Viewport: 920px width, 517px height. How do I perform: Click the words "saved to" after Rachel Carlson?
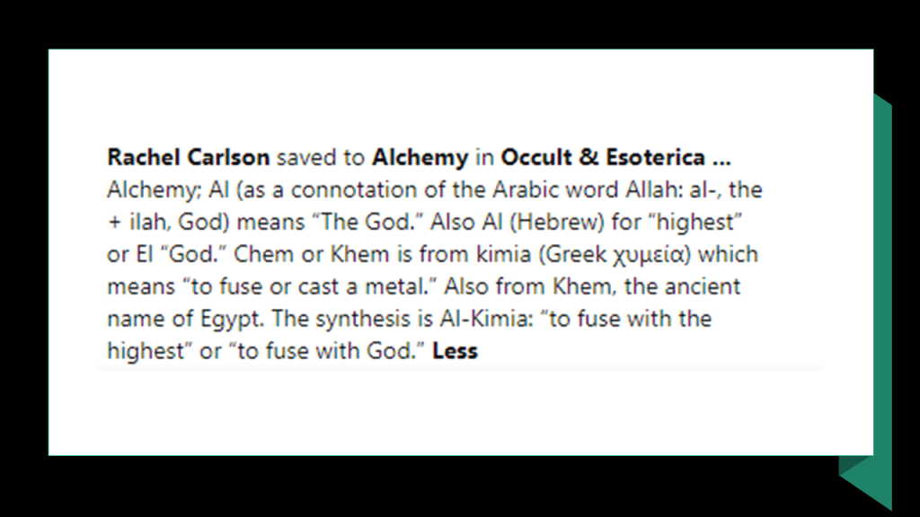[321, 158]
